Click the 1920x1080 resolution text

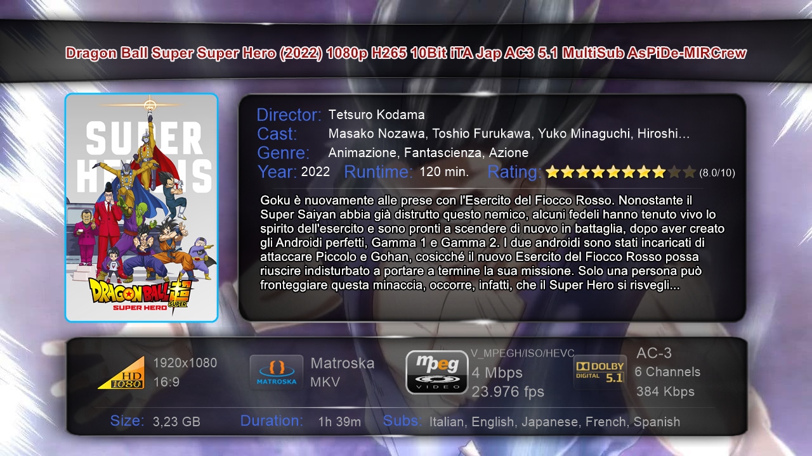click(185, 363)
